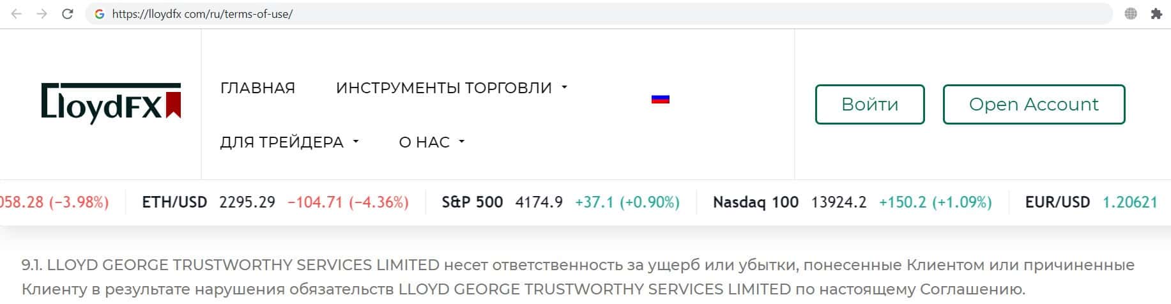Image resolution: width=1171 pixels, height=304 pixels.
Task: Click the ETH/USD ticker item
Action: pos(275,202)
